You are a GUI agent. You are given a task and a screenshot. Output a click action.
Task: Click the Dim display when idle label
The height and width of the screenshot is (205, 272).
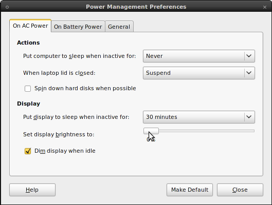tap(65, 151)
